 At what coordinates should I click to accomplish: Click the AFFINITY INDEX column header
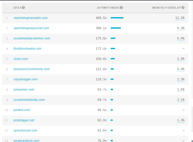point(108,8)
